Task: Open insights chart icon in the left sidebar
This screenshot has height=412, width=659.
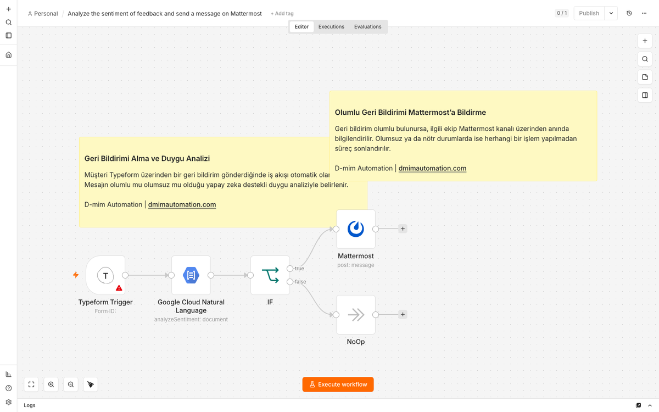Action: [8, 374]
